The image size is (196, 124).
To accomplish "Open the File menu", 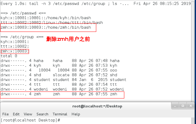I will [5, 114].
